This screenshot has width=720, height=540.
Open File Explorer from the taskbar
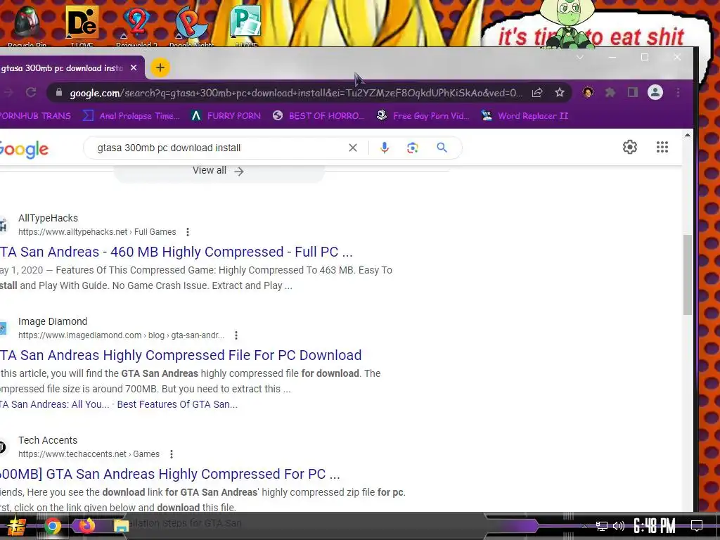pos(121,526)
